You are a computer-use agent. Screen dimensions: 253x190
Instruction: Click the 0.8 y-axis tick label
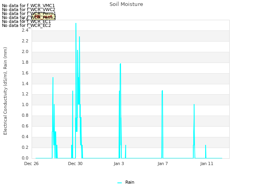tap(25, 115)
